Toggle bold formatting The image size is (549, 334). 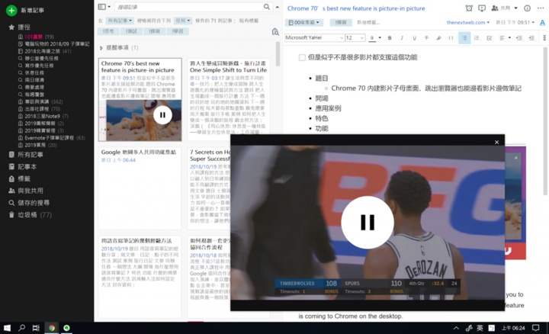click(x=390, y=38)
